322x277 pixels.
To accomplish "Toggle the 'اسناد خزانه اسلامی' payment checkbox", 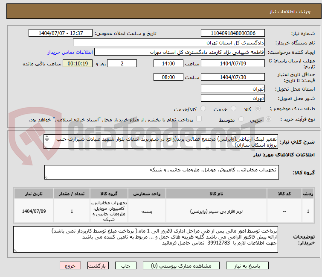I will (199, 119).
